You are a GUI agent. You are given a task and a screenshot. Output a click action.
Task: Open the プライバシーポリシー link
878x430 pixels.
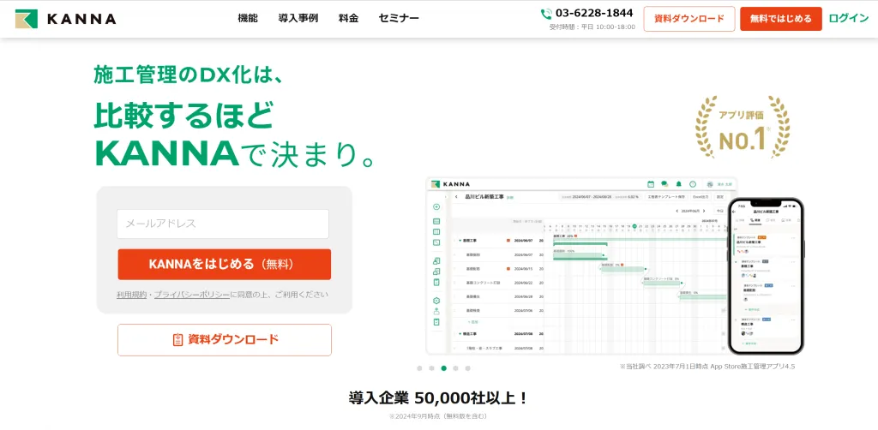point(192,294)
